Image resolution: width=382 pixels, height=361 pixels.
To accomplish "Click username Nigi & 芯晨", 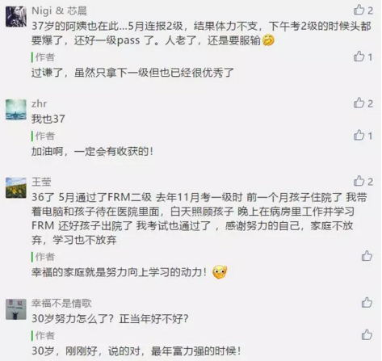I will [x=59, y=10].
